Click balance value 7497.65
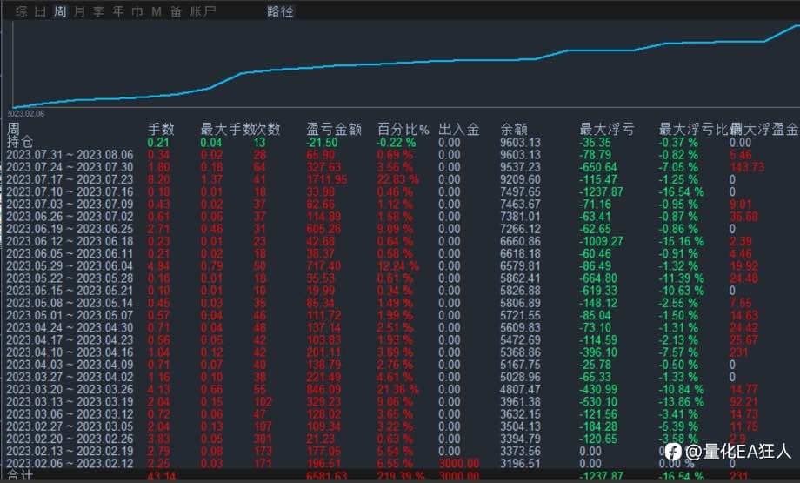Viewport: 800px width, 483px height. click(520, 192)
